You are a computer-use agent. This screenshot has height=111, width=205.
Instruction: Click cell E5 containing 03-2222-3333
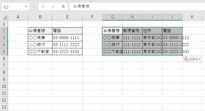coord(67,52)
